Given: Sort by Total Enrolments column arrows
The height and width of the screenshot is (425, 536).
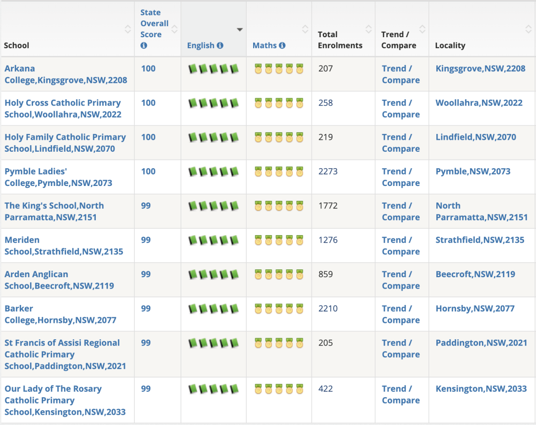Looking at the screenshot, I should pyautogui.click(x=368, y=29).
